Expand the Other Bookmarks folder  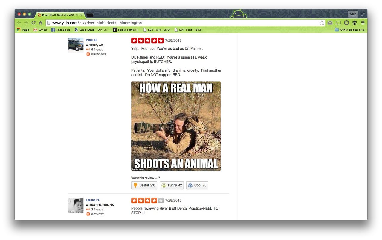coord(349,30)
